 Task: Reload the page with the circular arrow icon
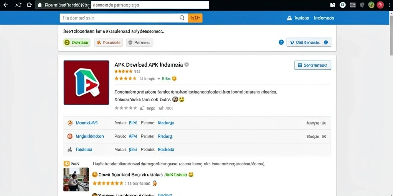pos(29,5)
